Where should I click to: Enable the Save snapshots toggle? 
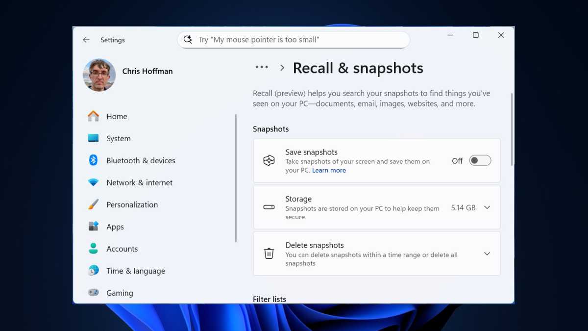tap(480, 161)
